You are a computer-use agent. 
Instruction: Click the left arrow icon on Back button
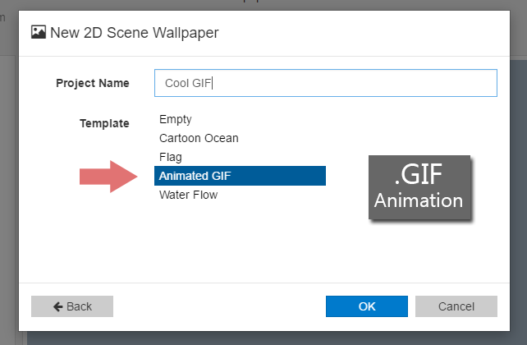click(57, 306)
